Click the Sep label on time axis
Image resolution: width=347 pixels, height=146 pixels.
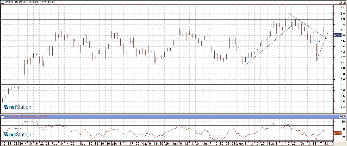[x=271, y=143]
